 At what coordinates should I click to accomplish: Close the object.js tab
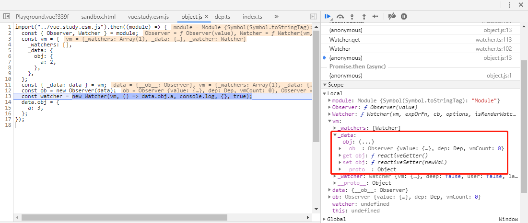click(x=206, y=16)
